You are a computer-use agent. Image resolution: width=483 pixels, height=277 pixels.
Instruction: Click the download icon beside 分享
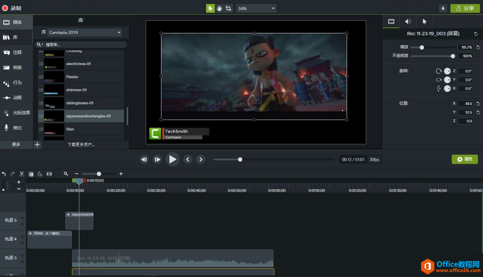pyautogui.click(x=443, y=8)
